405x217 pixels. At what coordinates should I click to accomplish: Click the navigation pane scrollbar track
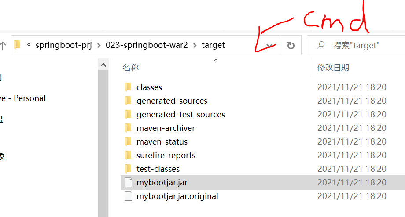tap(103, 143)
